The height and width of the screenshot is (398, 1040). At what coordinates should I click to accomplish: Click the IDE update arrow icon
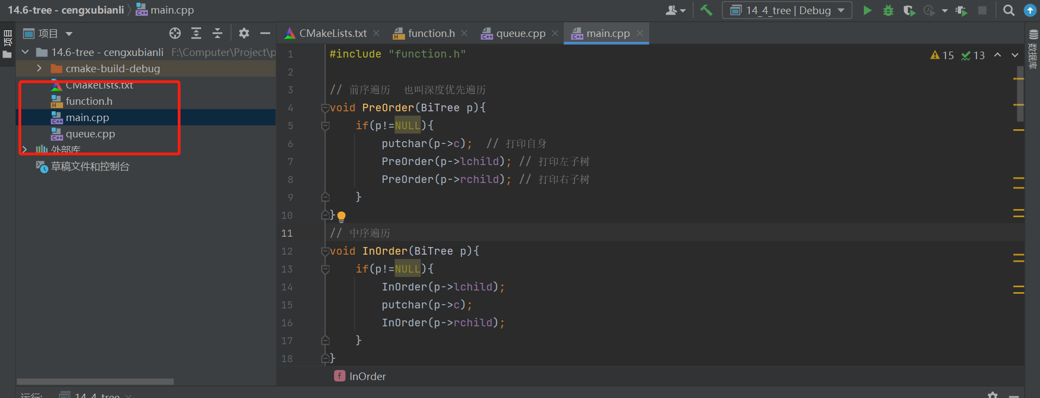pyautogui.click(x=1030, y=10)
